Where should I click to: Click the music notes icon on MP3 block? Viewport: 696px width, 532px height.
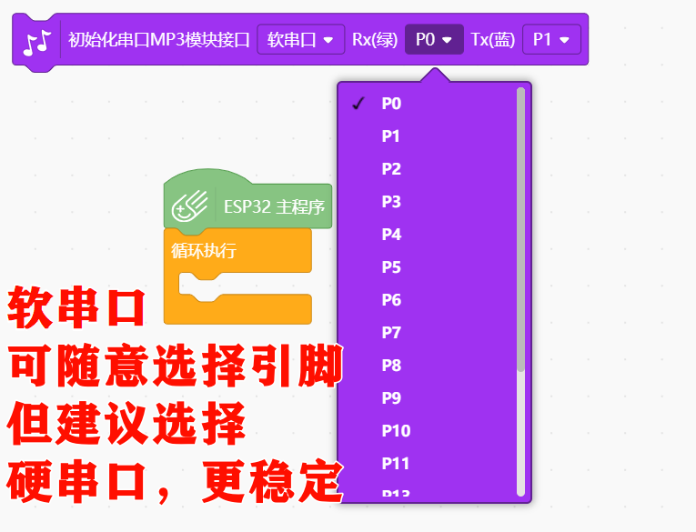[37, 42]
